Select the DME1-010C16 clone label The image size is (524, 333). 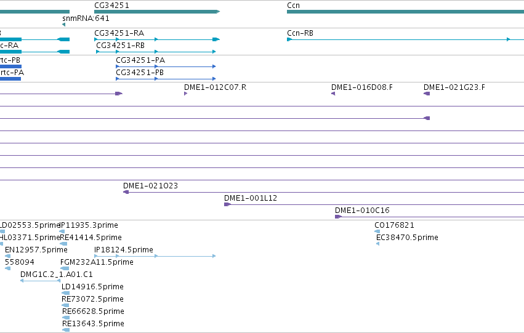point(362,211)
